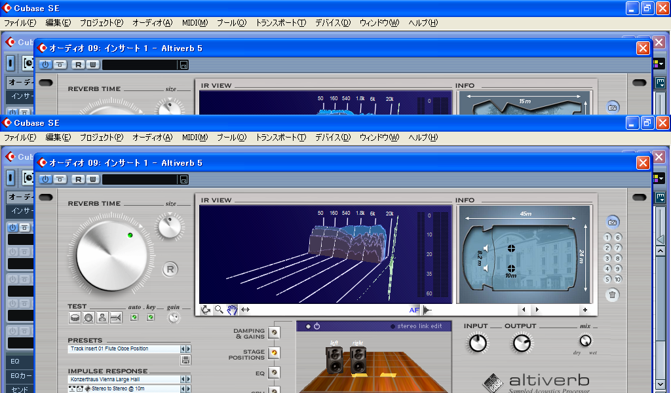Click the waveform icon next to AF

tap(427, 310)
